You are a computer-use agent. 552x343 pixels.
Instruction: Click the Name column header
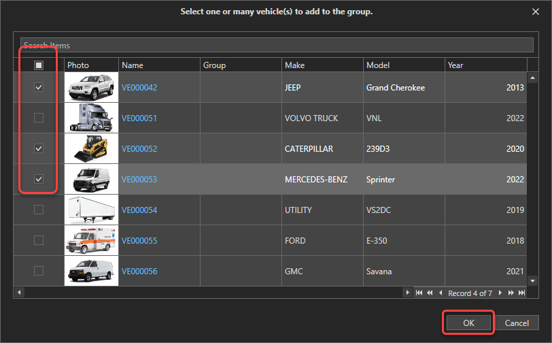click(x=159, y=65)
